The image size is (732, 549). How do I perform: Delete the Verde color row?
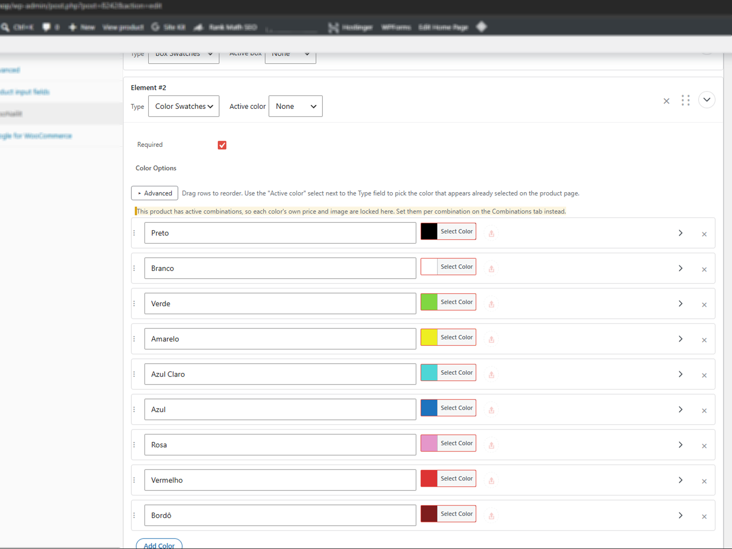coord(704,305)
